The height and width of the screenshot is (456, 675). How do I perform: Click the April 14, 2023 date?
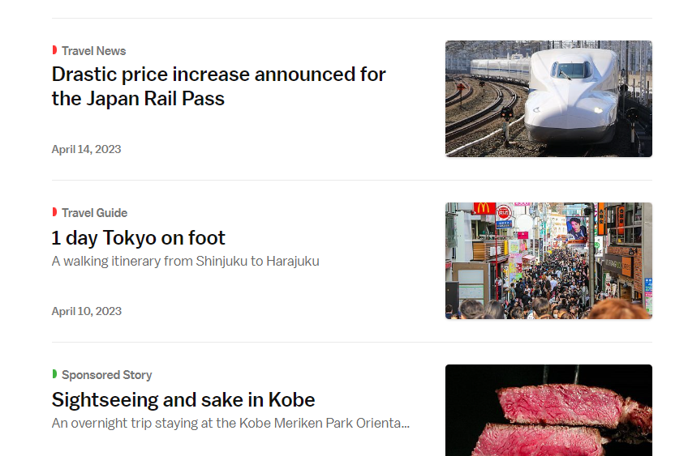pos(86,149)
